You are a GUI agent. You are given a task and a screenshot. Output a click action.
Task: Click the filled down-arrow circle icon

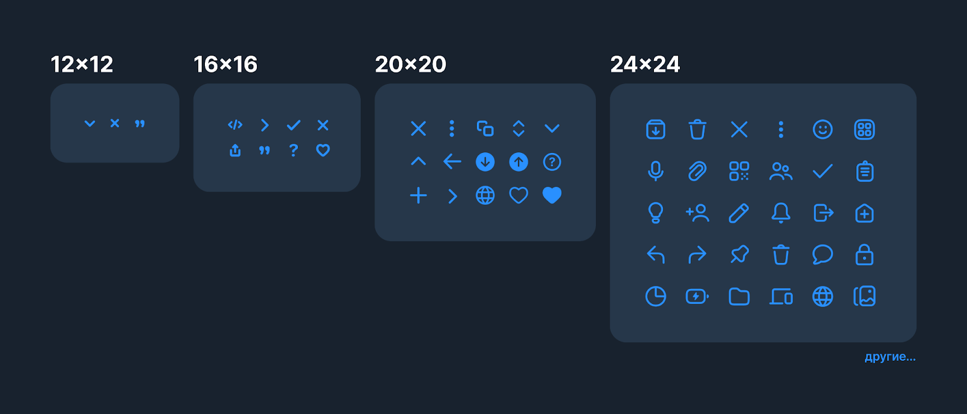pyautogui.click(x=485, y=162)
